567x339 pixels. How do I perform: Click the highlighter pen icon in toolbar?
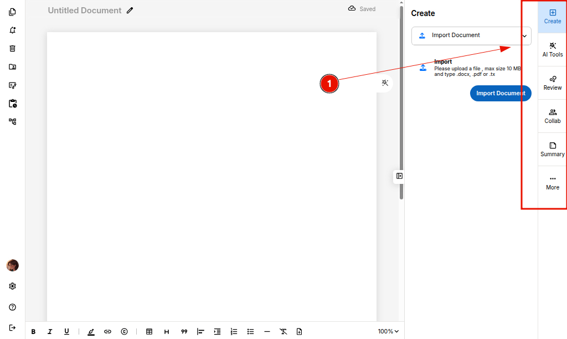pyautogui.click(x=91, y=331)
